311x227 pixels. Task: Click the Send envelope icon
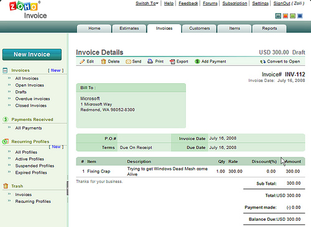(128, 61)
